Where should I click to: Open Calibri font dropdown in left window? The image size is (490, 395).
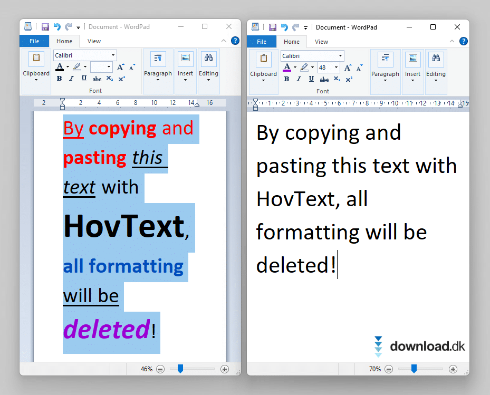(x=113, y=55)
